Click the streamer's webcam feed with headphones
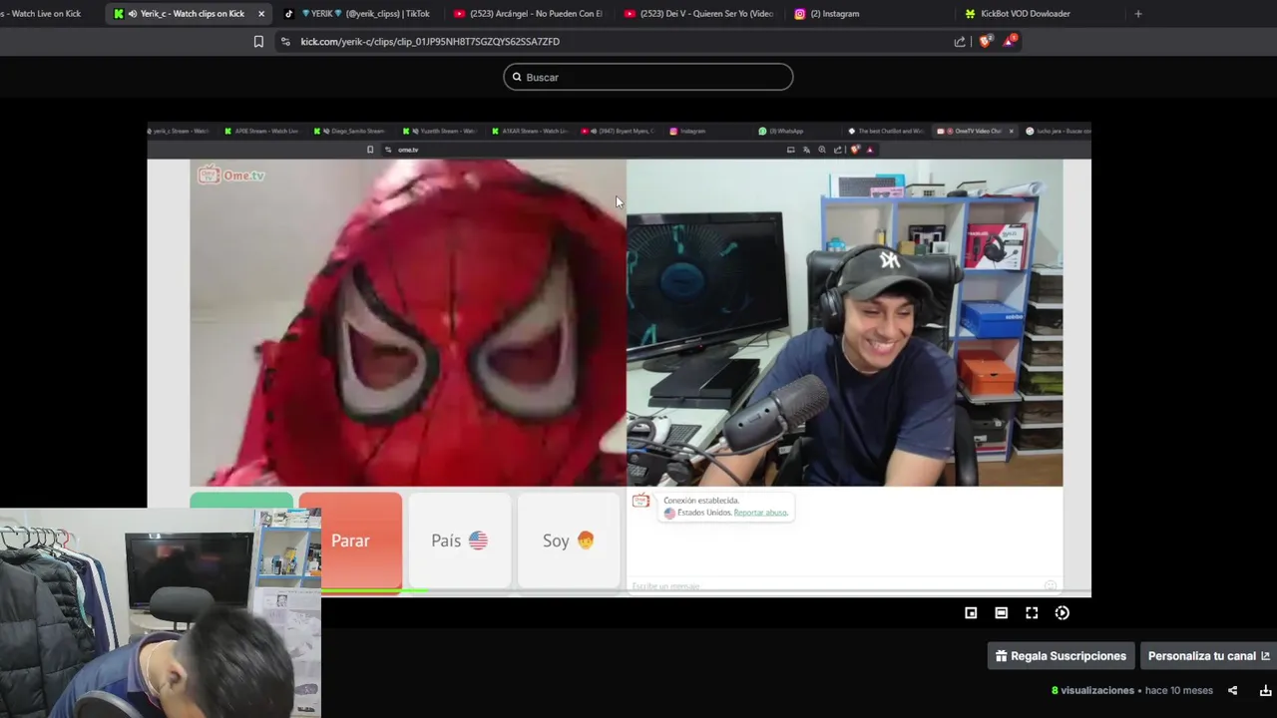Image resolution: width=1277 pixels, height=718 pixels. coord(845,323)
